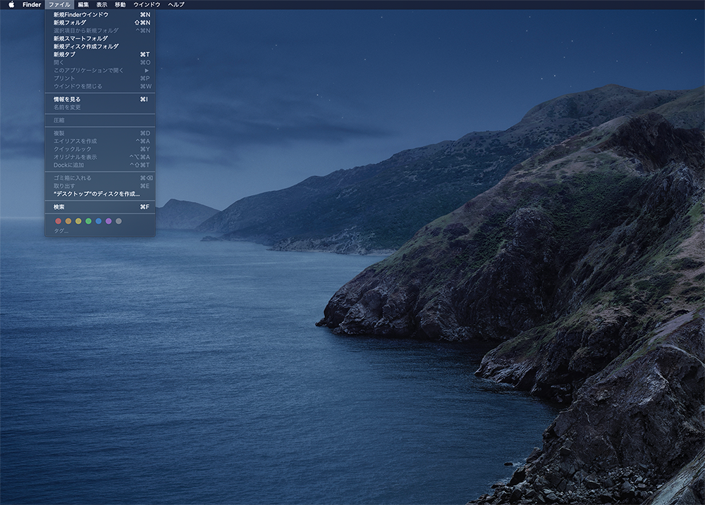
Task: Choose the green tag color dot
Action: 88,221
